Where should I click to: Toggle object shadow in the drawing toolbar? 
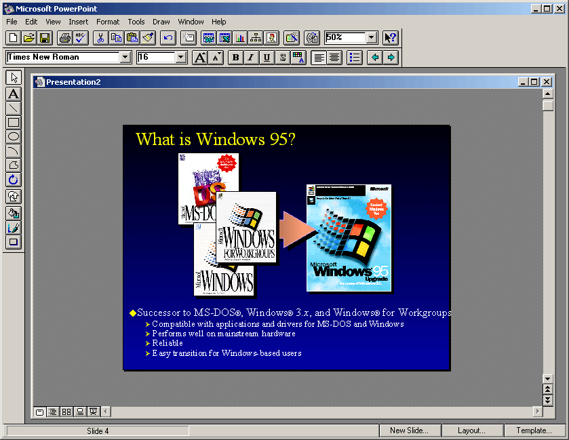point(14,242)
